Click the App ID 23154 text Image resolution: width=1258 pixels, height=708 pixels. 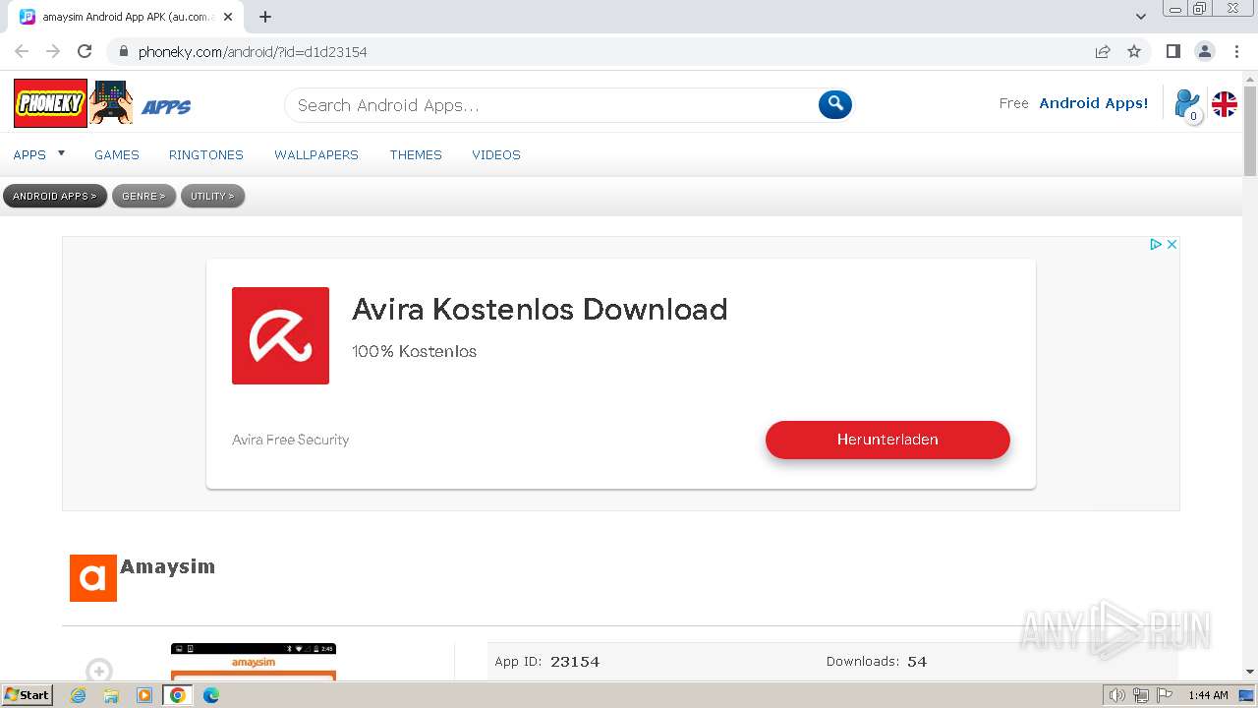(x=547, y=662)
